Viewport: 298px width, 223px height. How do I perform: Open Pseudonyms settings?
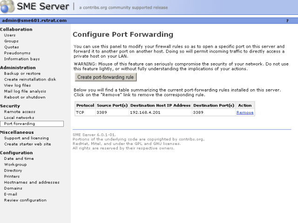(17, 53)
